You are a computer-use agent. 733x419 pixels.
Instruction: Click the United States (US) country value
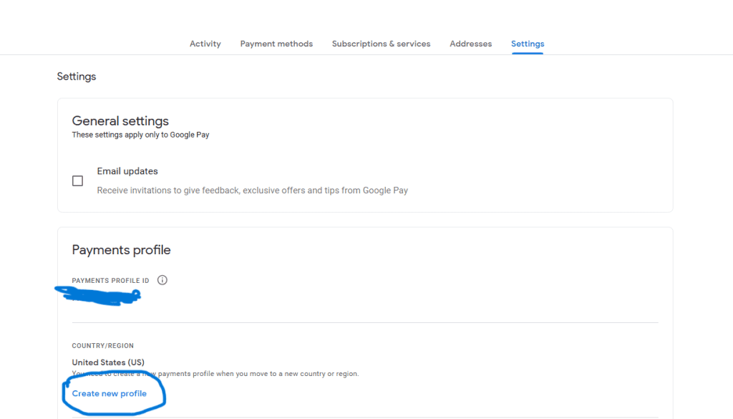(x=108, y=362)
